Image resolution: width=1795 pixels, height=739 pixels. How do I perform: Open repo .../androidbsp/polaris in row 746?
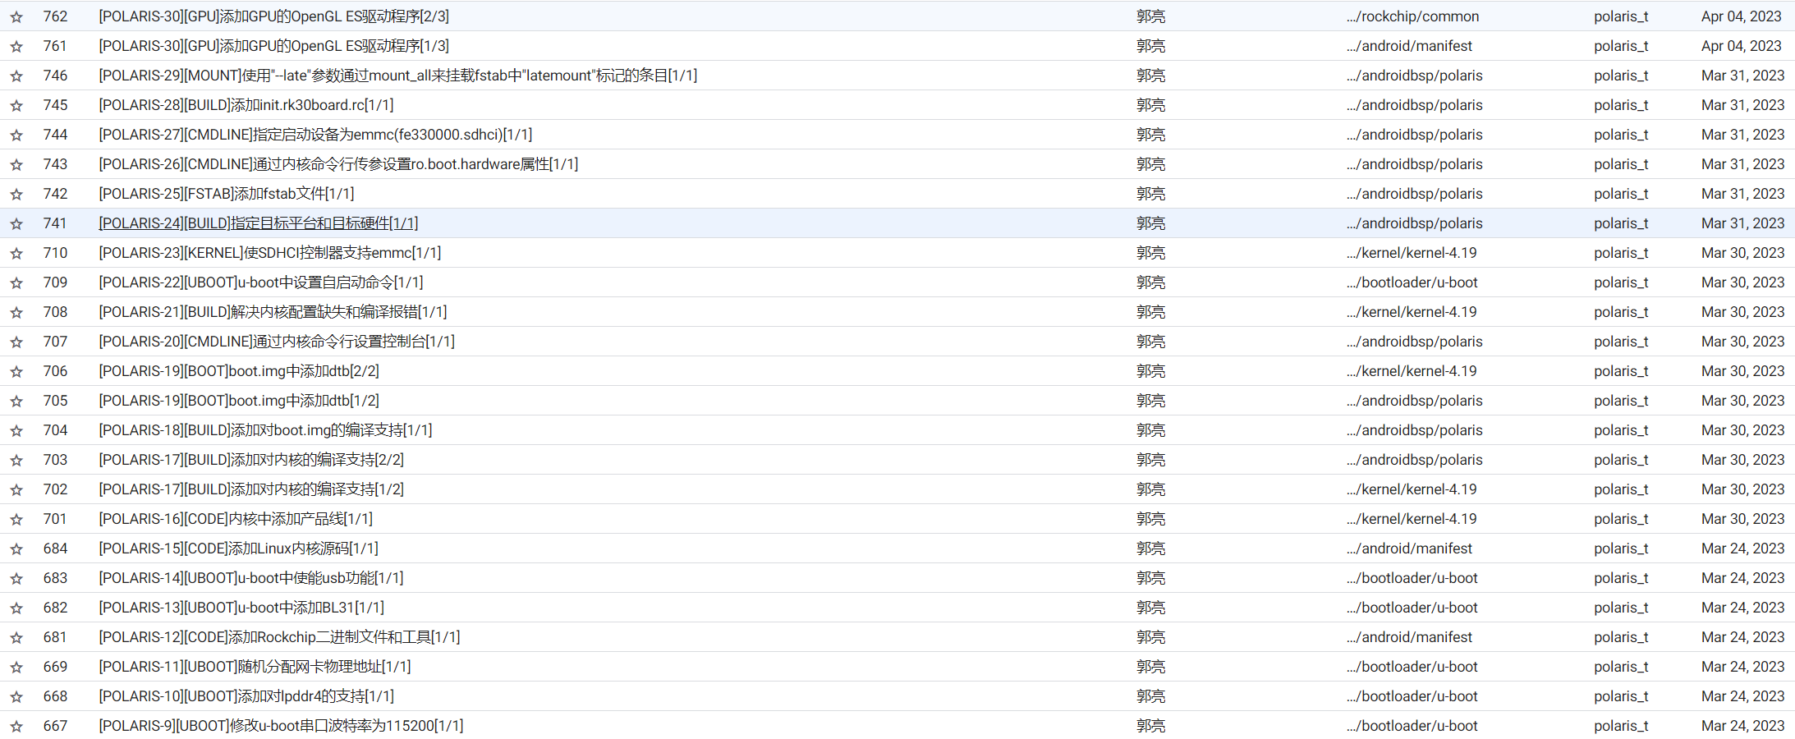(1415, 76)
